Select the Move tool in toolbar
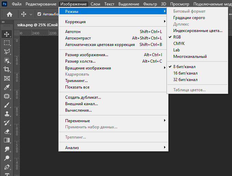This screenshot has width=232, height=176. 6,34
